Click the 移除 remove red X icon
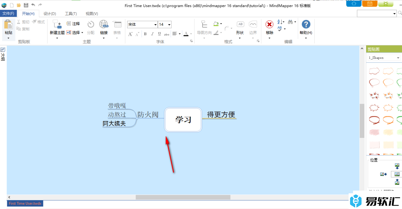 pos(269,25)
